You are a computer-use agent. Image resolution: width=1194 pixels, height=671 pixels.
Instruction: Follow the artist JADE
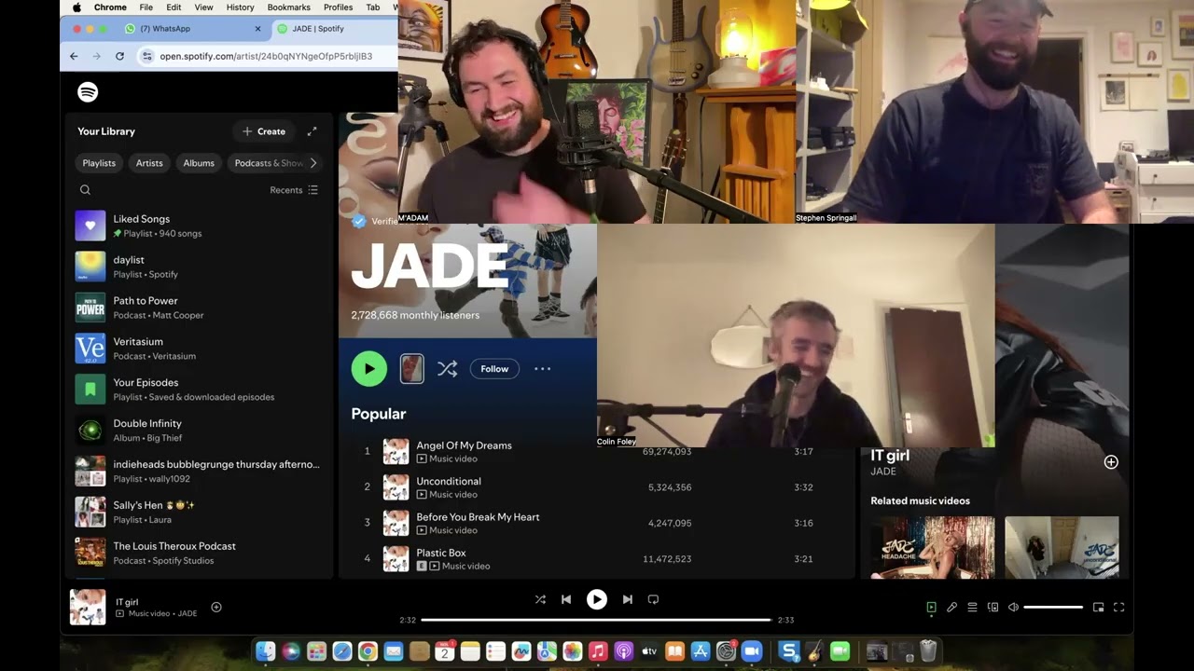tap(494, 369)
